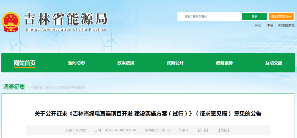This screenshot has width=297, height=138.
Task: Open 互动交流 in the green navigation bar
Action: (274, 63)
